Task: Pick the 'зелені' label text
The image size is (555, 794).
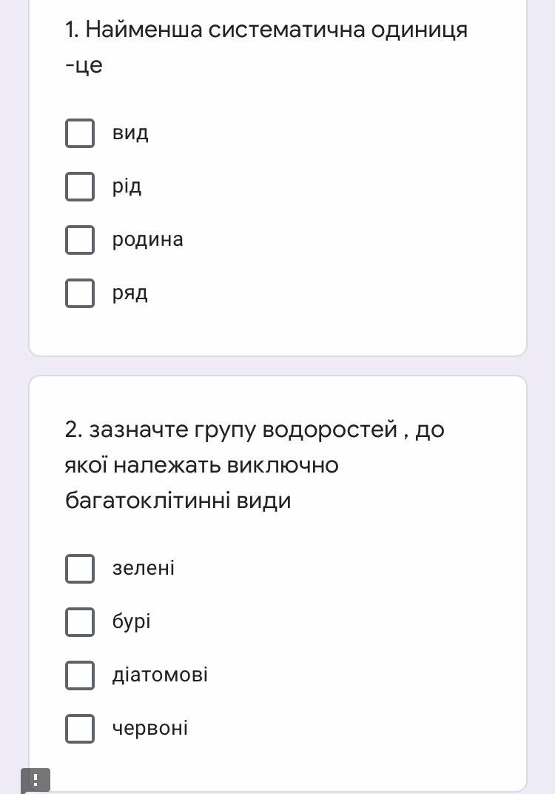Action: pyautogui.click(x=144, y=569)
